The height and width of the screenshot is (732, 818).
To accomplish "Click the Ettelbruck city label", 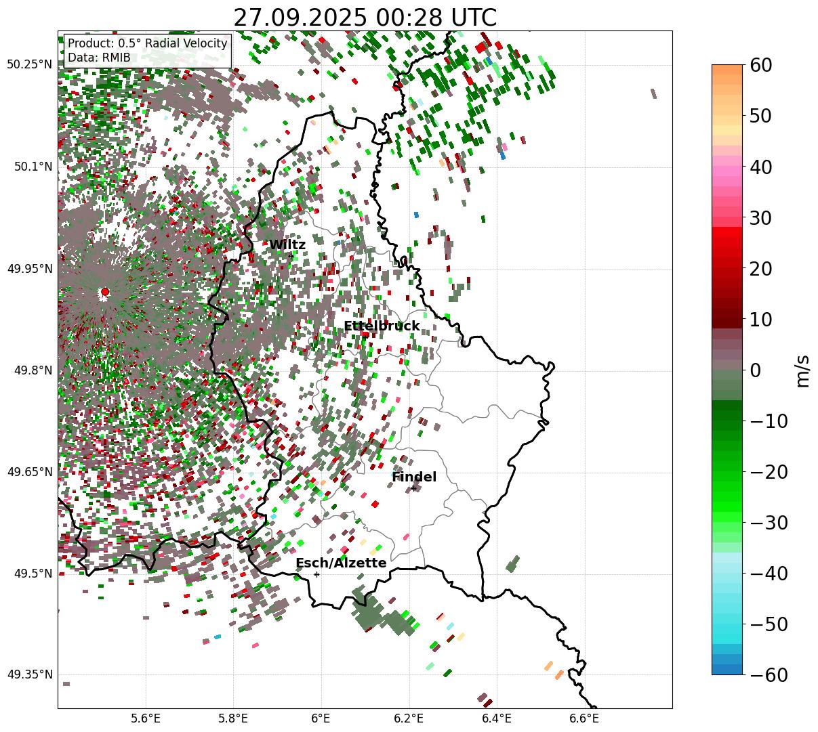I will coord(382,326).
